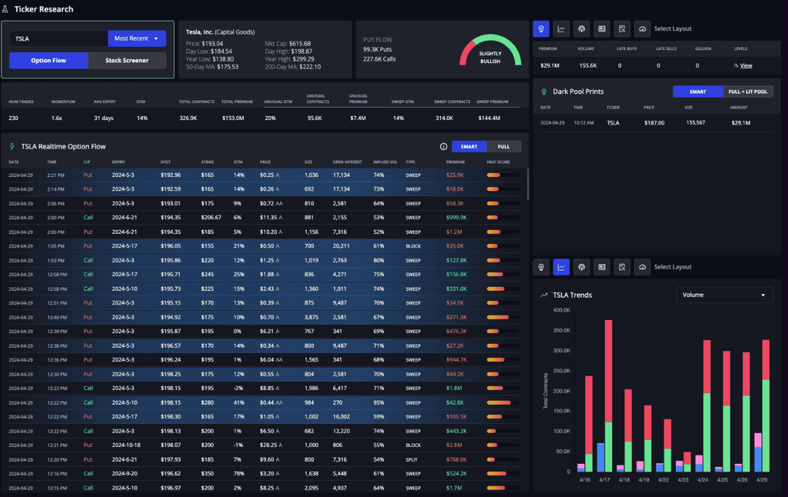This screenshot has height=497, width=788.
Task: Click lightning bolt icon beside TSLA Realtime Option Flow
Action: (x=12, y=147)
